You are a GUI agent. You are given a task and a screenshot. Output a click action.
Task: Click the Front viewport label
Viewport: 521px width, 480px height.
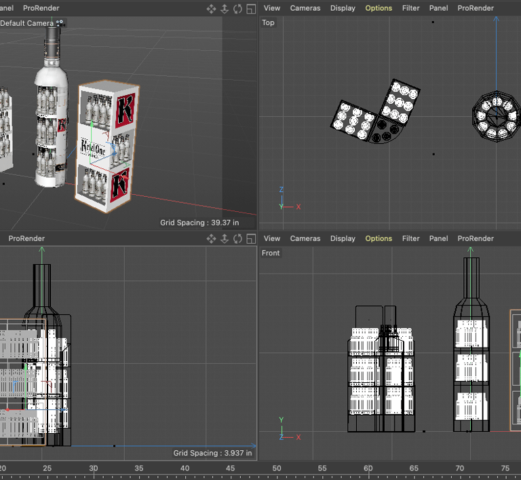(271, 253)
